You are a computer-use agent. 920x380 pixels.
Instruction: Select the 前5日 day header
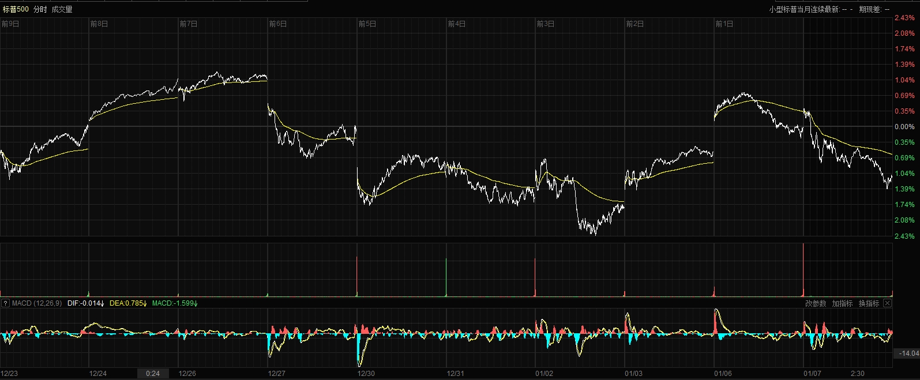367,24
